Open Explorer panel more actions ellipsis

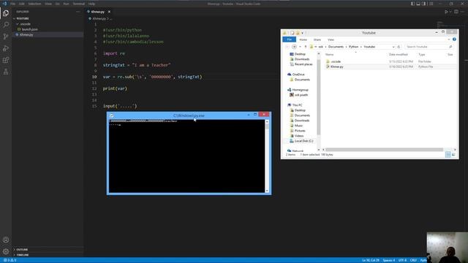click(78, 12)
